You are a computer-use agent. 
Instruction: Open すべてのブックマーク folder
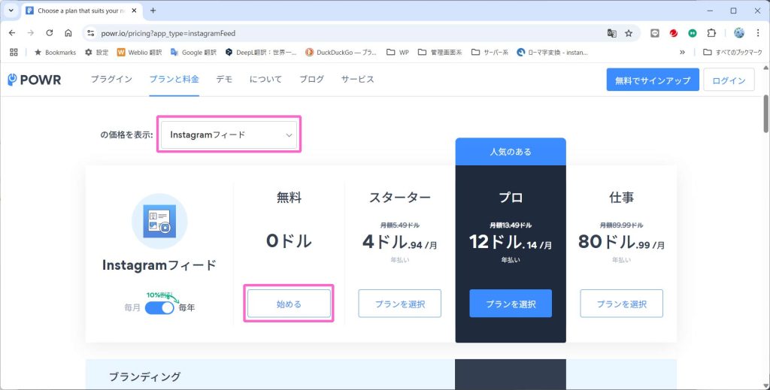(732, 52)
